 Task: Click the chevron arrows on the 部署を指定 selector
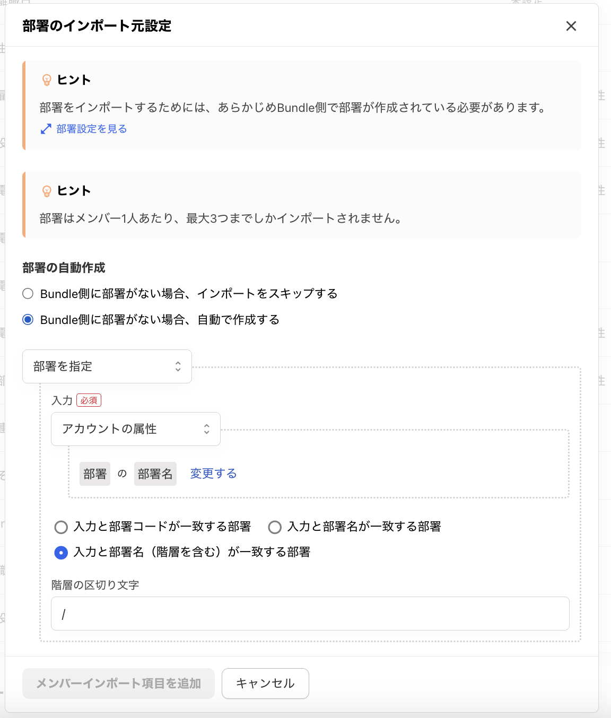point(178,366)
